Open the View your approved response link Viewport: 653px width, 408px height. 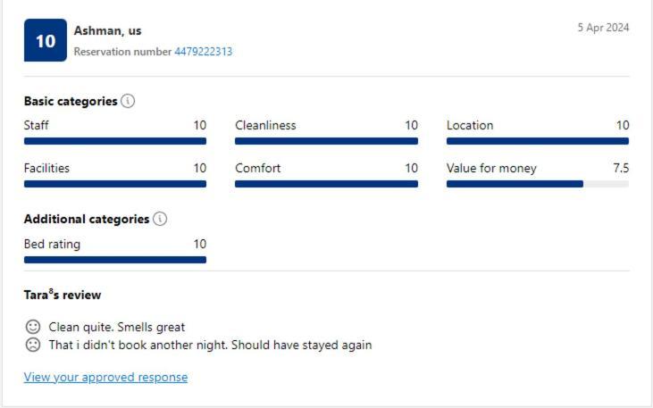105,377
